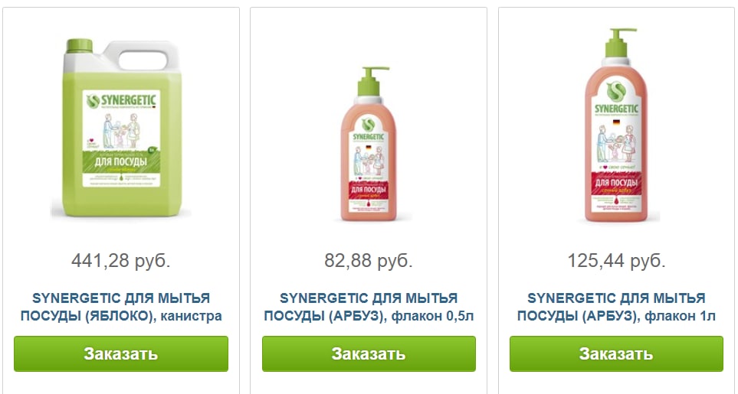Open the watermelon 0,5л bottle image
The image size is (738, 394).
369,144
